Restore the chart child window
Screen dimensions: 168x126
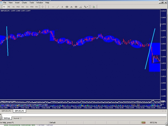coord(163,3)
